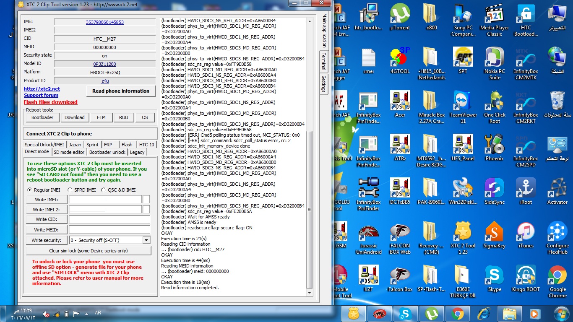Image resolution: width=573 pixels, height=322 pixels.
Task: Focus the Write IMEI input field
Action: (105, 199)
